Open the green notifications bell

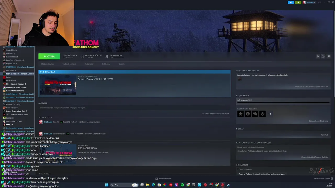298,2
